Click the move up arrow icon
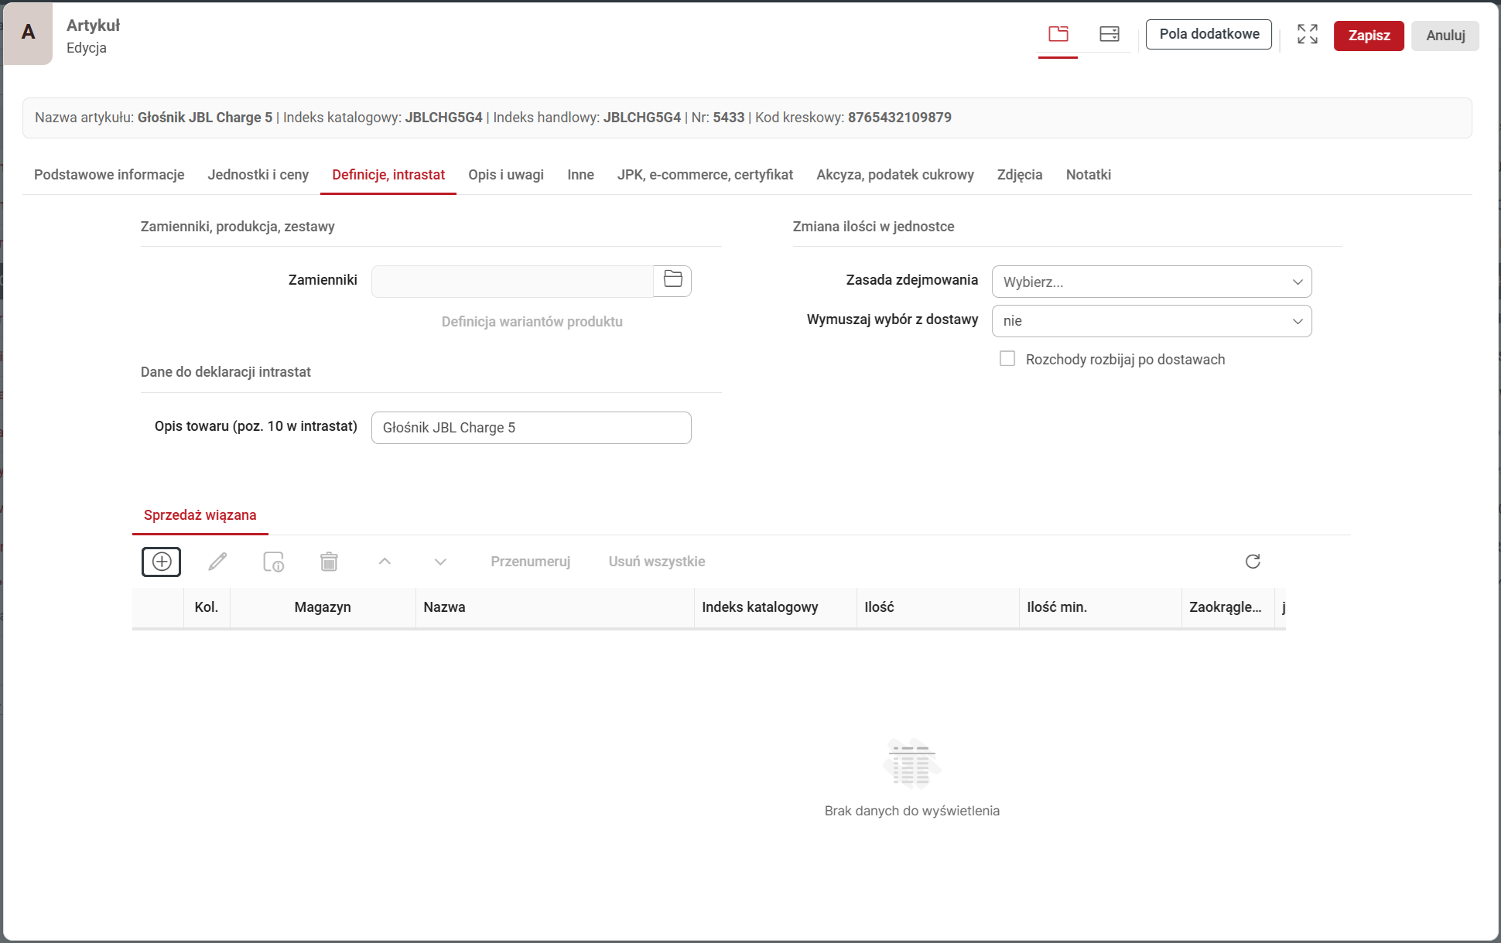Viewport: 1501px width, 943px height. tap(385, 562)
